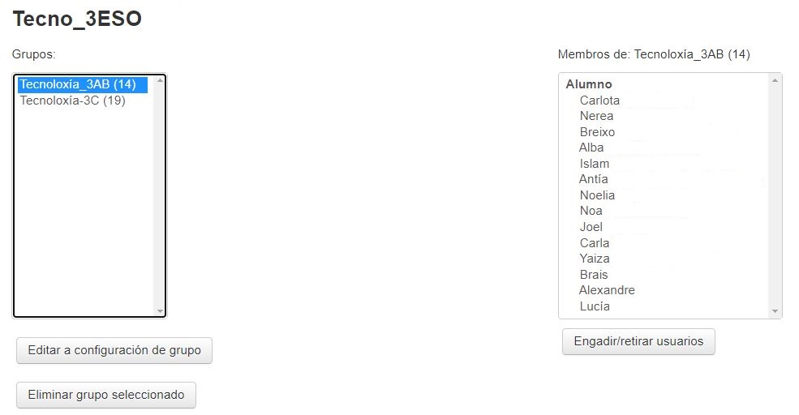Select Alba in members list
Viewport: 799px width, 415px height.
click(x=591, y=148)
